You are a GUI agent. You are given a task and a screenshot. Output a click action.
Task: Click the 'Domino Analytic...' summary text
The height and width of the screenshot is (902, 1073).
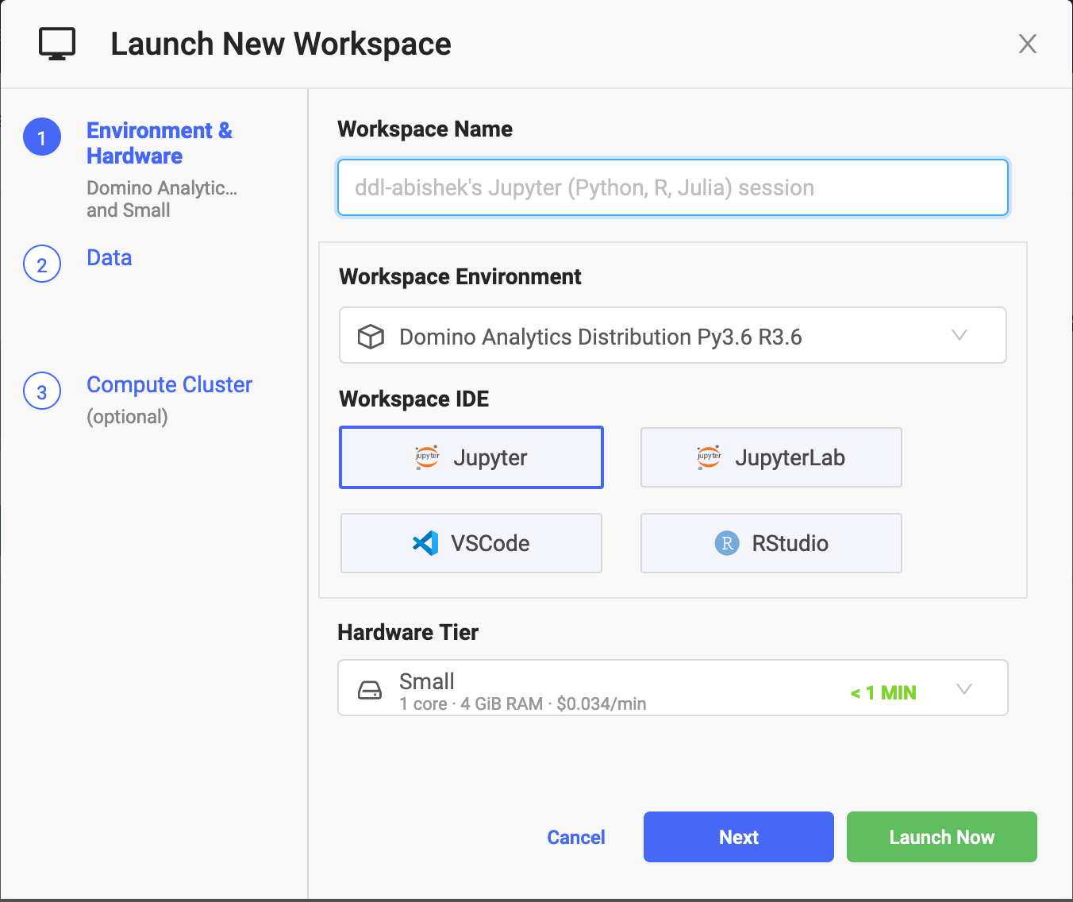pos(162,188)
